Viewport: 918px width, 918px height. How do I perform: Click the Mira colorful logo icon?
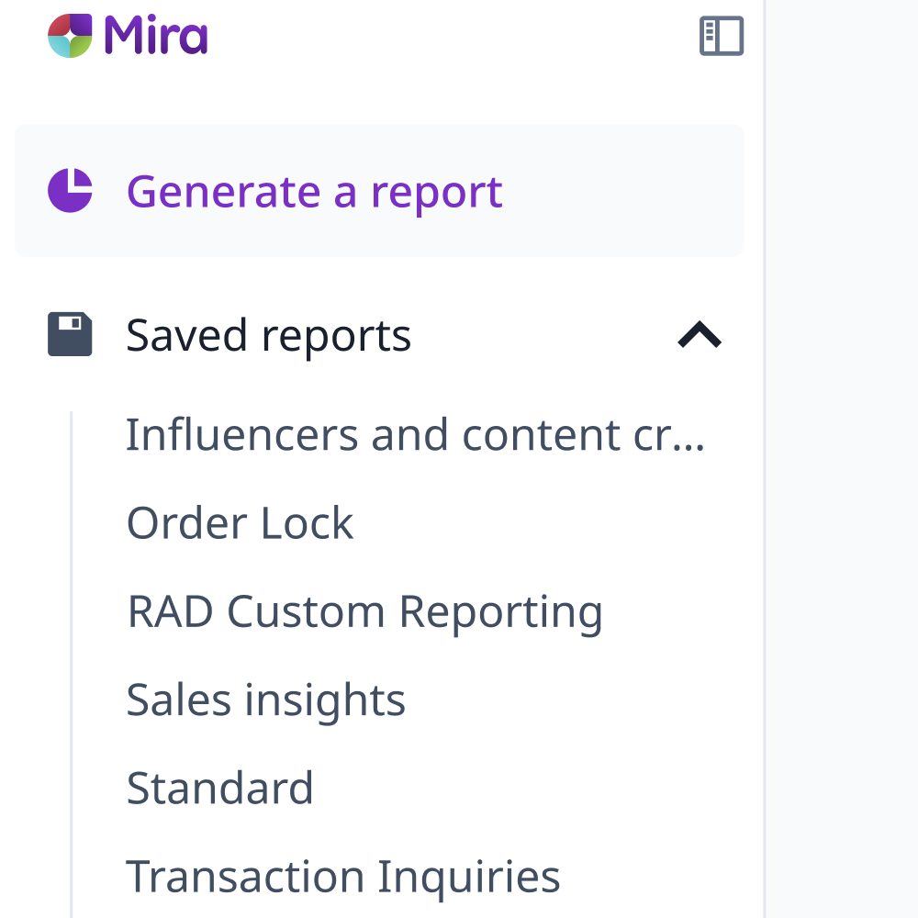[x=71, y=37]
